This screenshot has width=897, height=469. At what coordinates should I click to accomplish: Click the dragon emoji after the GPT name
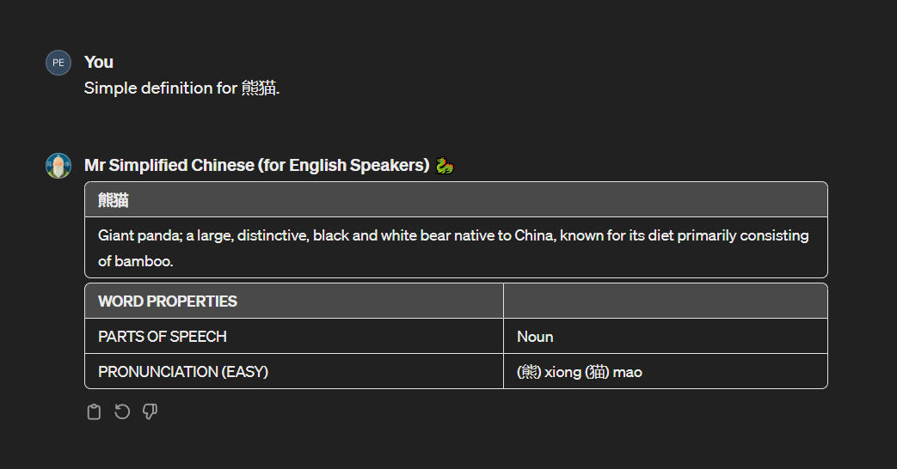445,166
